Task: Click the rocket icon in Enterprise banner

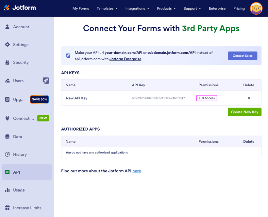Action: (68, 56)
